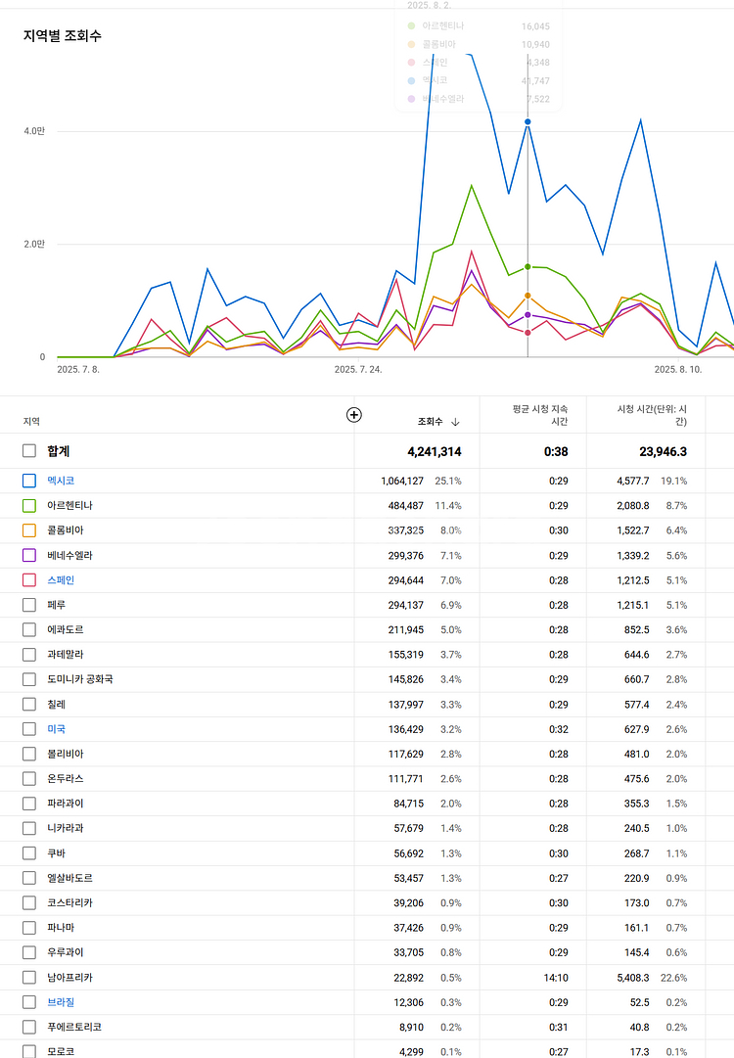
Task: Click the blue 멕시코 data point on chart
Action: (528, 122)
